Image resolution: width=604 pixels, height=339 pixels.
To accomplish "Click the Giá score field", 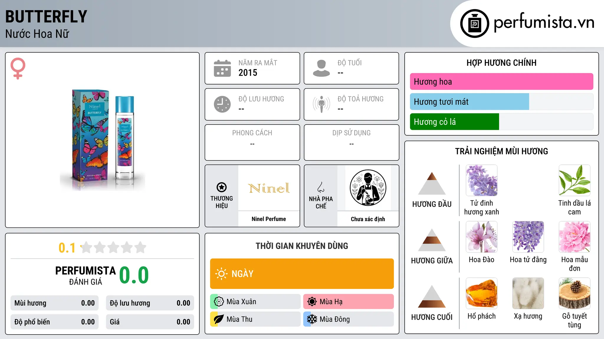I will (150, 322).
